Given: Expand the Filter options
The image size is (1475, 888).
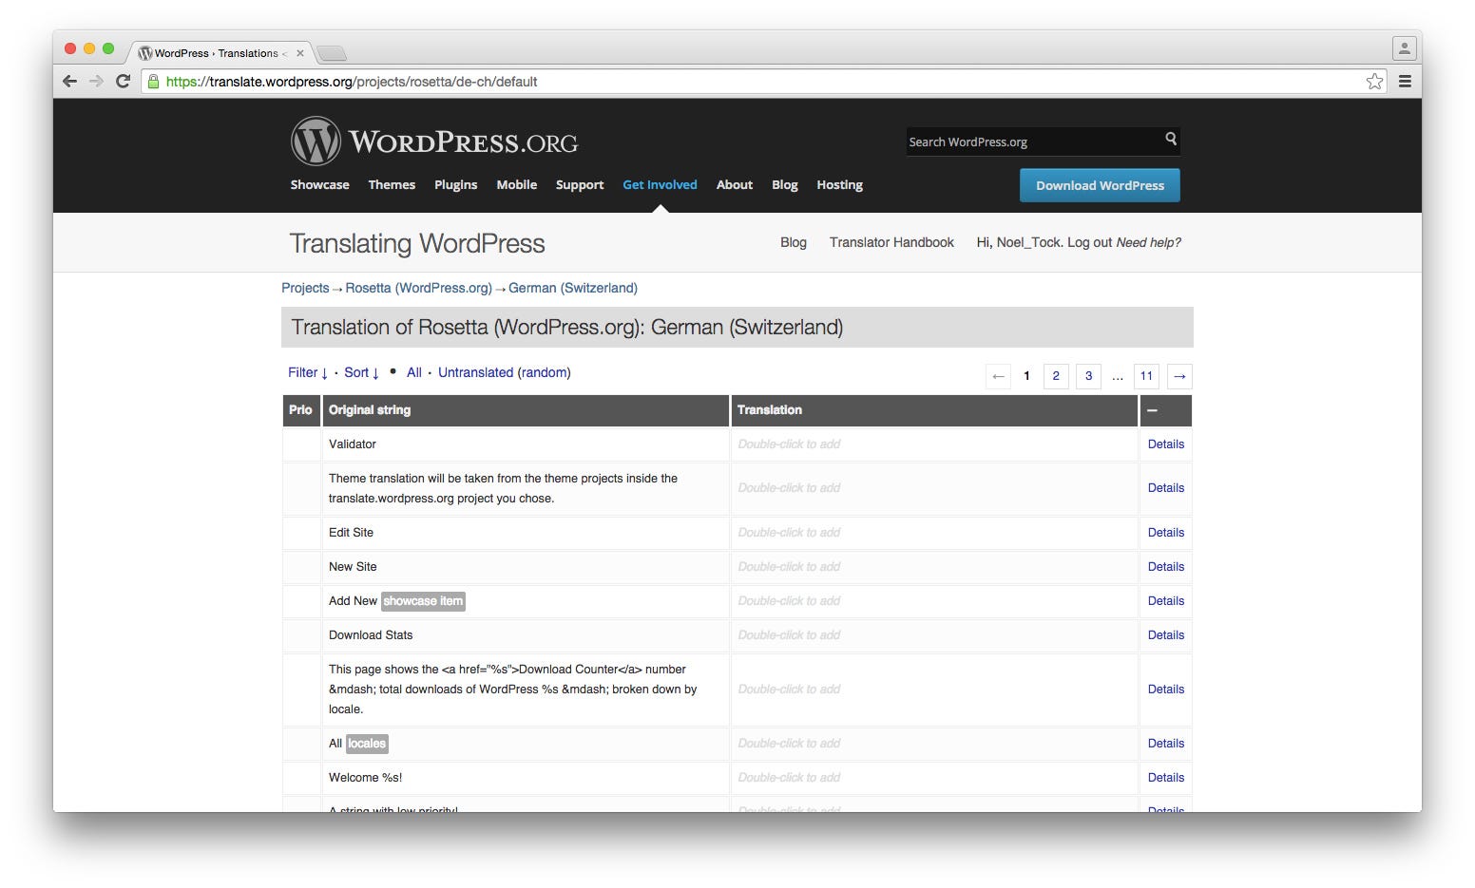Looking at the screenshot, I should coord(308,372).
